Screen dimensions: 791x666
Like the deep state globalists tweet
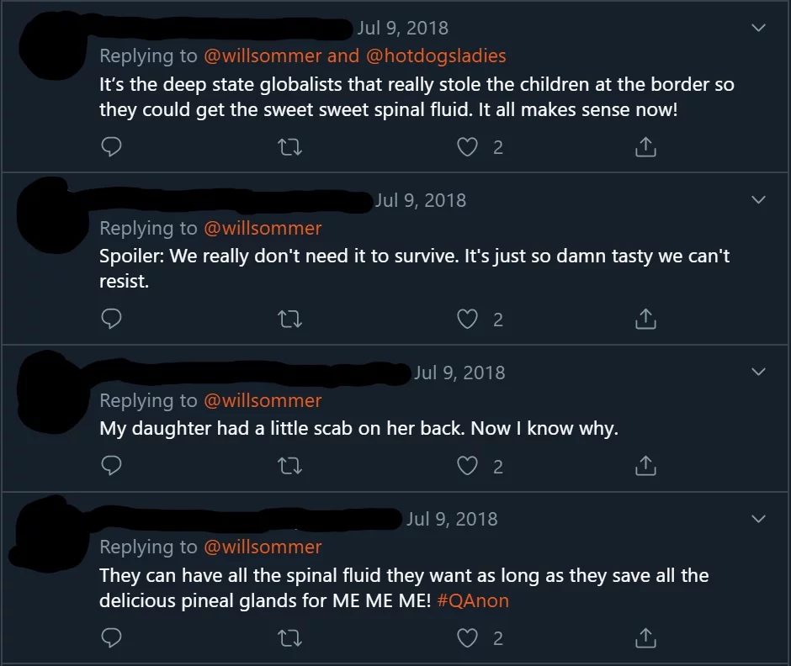click(467, 147)
